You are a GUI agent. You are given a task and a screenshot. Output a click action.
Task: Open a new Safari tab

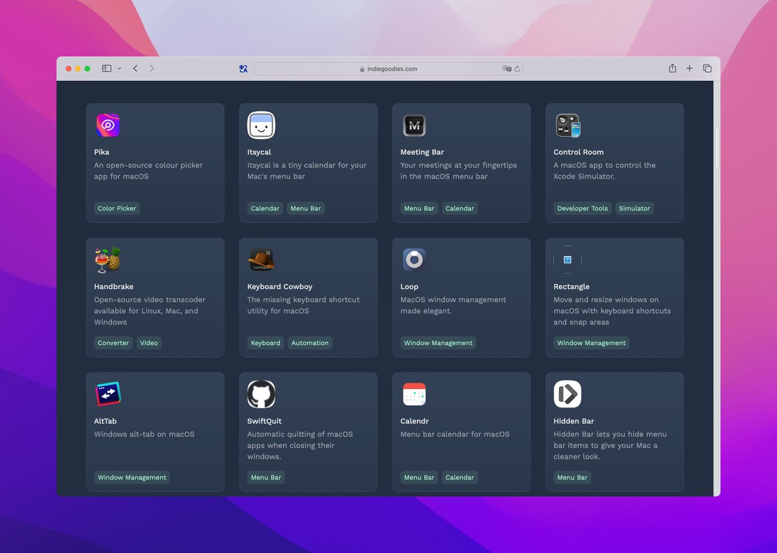(x=690, y=69)
